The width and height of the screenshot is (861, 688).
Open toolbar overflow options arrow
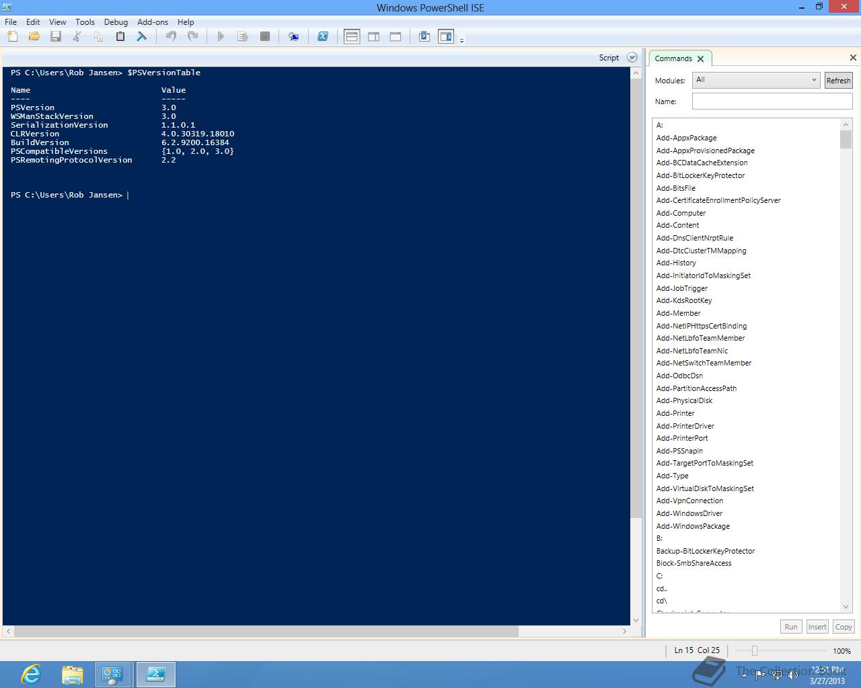(461, 41)
